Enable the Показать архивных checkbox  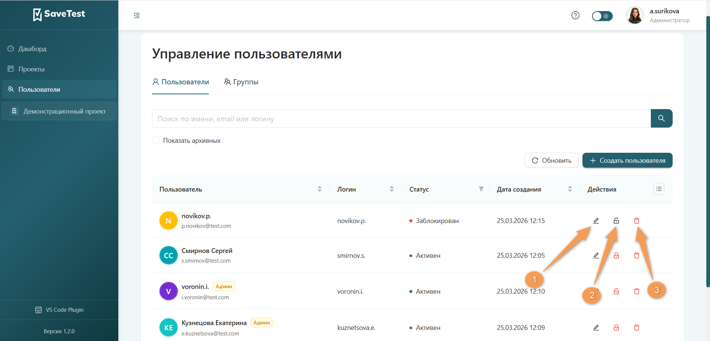(156, 140)
